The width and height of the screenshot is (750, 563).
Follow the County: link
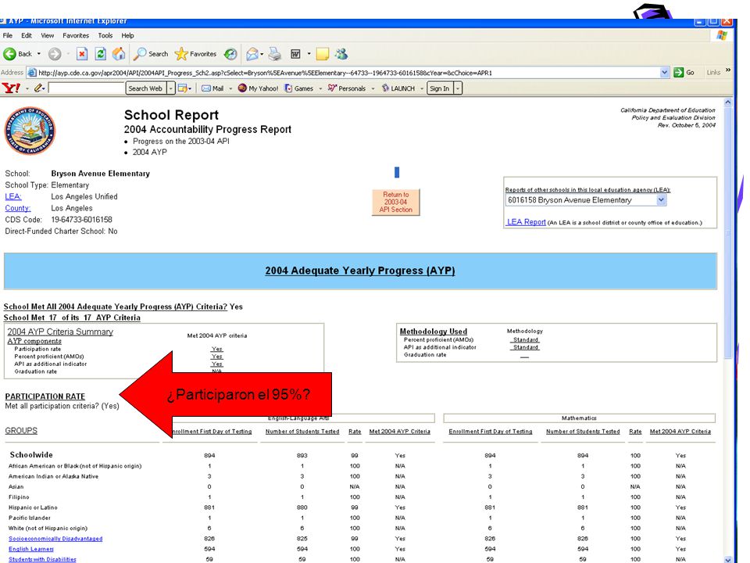[x=18, y=208]
